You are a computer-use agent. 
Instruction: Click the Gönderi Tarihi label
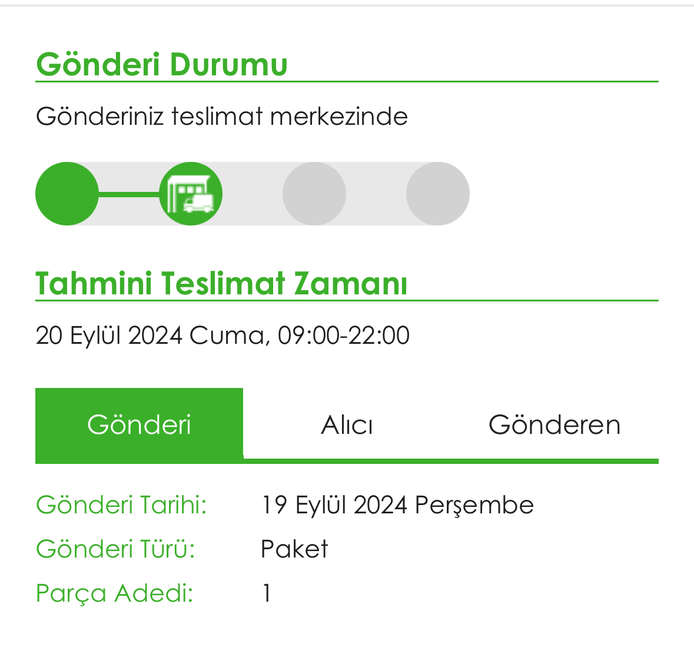pos(121,505)
